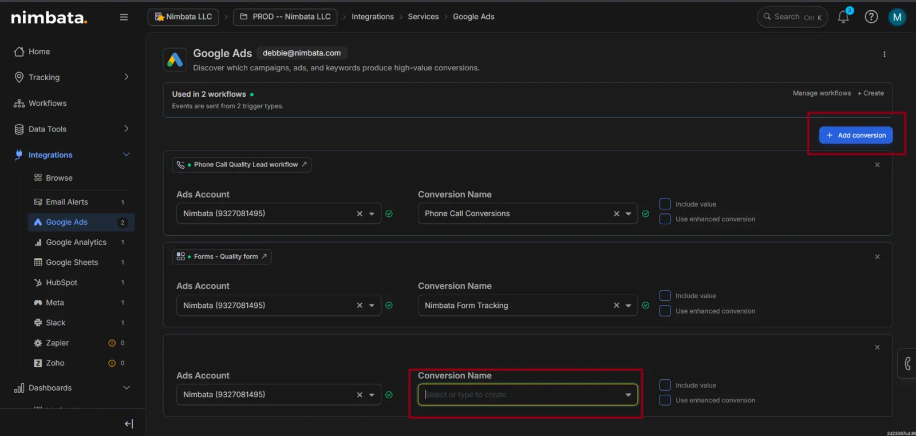Open the user avatar M menu
The width and height of the screenshot is (916, 436).
click(x=897, y=17)
